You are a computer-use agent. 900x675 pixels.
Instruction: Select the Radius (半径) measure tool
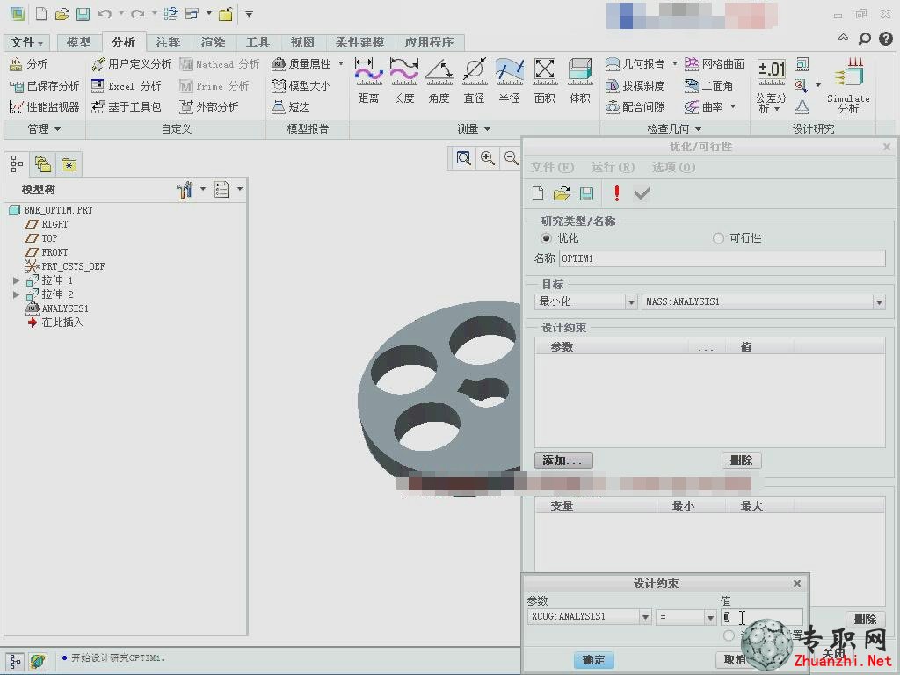509,80
